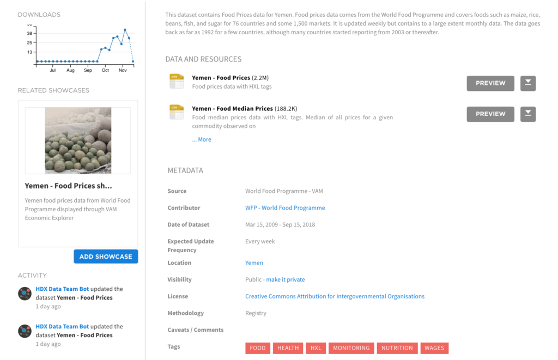Open download dropdown for Yemen - Food Prices
The image size is (558, 360).
coord(528,83)
